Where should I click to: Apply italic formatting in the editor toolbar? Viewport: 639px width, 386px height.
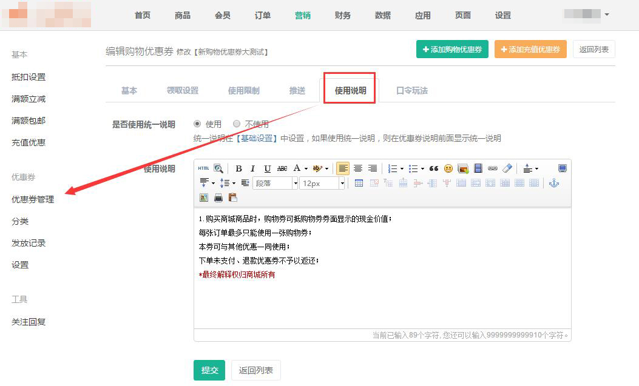[254, 168]
